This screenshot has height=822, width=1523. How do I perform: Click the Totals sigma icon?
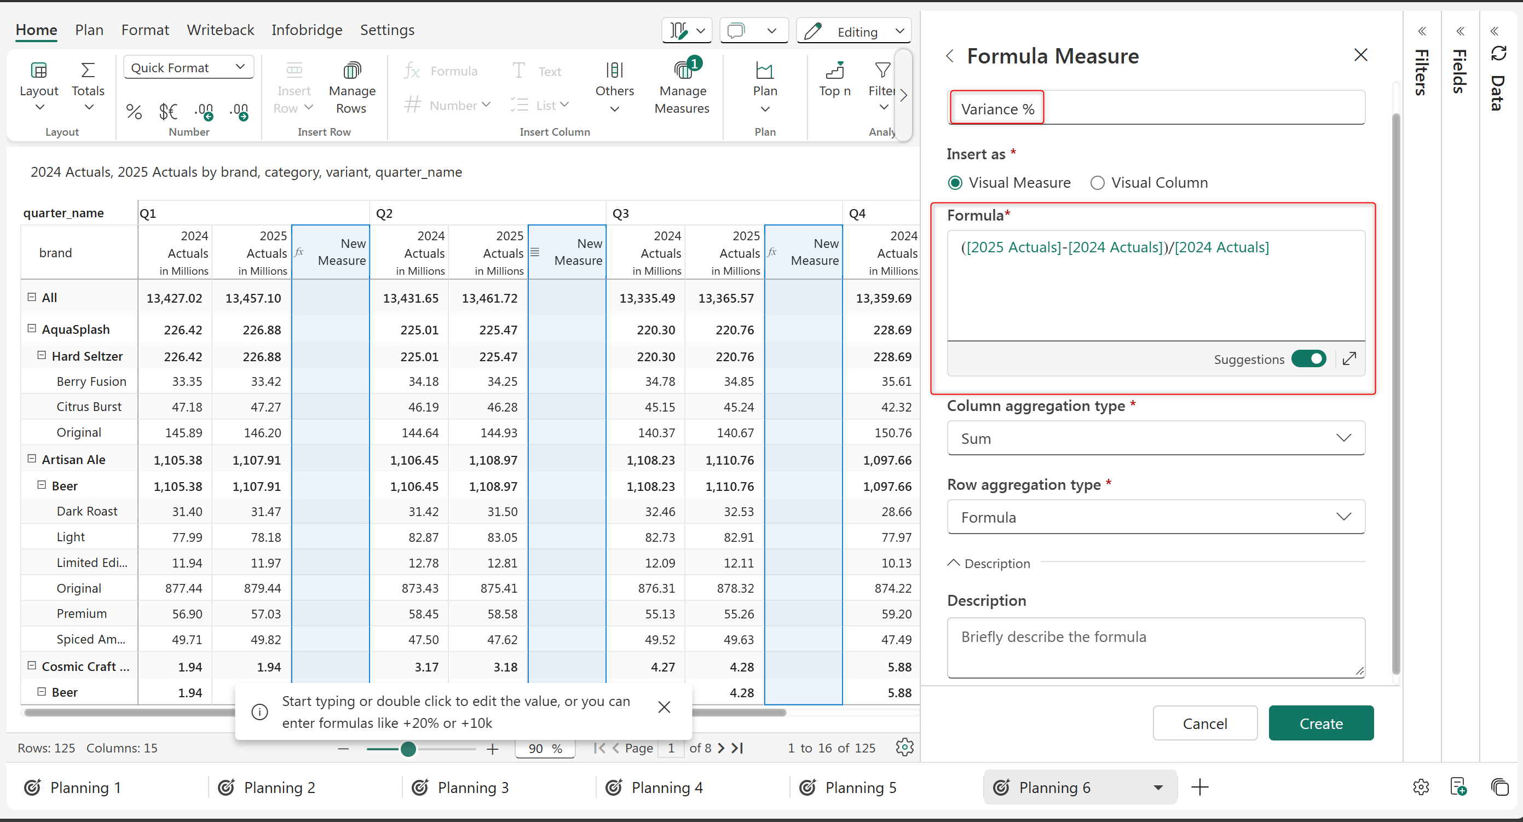coord(88,71)
